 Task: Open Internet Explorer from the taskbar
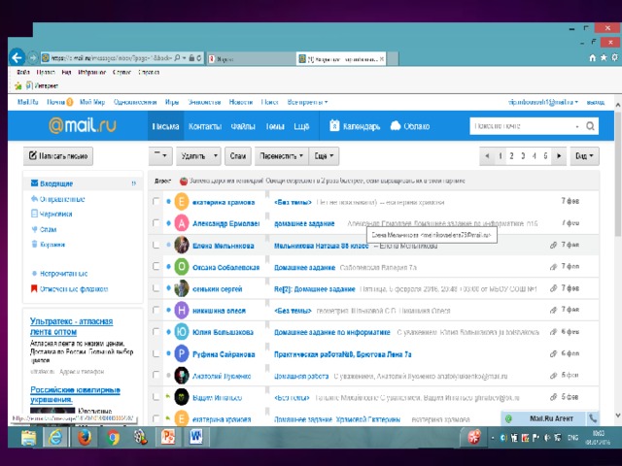coord(55,437)
